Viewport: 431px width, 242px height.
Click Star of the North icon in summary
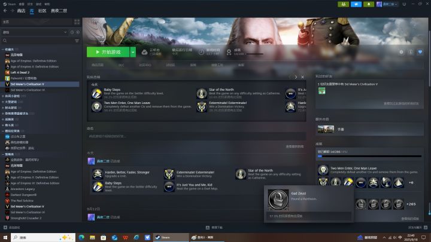click(x=202, y=93)
